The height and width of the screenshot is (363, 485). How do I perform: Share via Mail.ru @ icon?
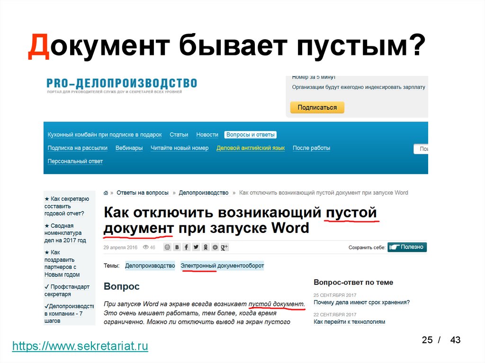pyautogui.click(x=216, y=247)
